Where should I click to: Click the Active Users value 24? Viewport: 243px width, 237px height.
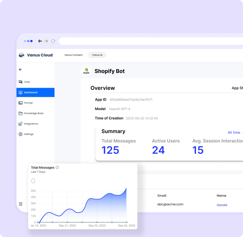click(158, 150)
